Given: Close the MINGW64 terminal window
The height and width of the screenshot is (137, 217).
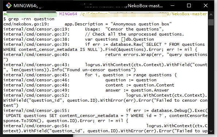Looking at the screenshot, I should click(x=206, y=6).
